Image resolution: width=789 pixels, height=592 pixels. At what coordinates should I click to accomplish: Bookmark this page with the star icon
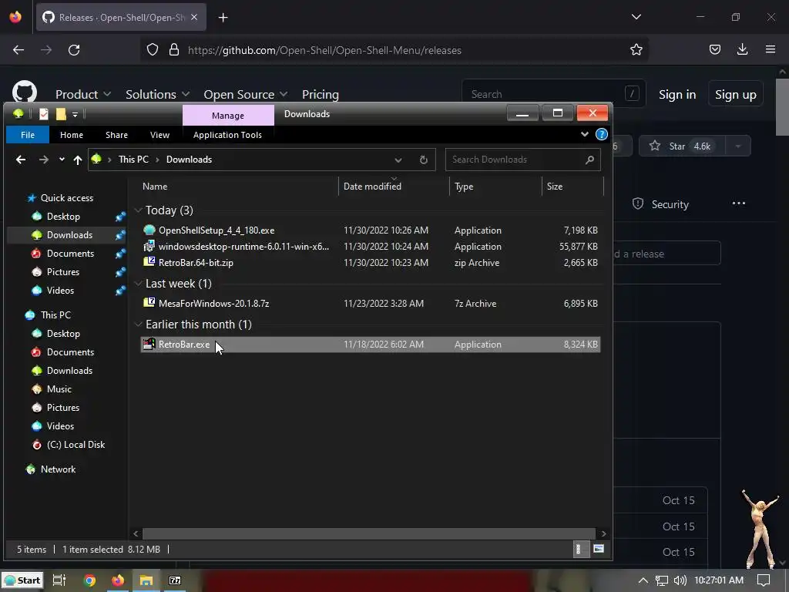point(636,49)
